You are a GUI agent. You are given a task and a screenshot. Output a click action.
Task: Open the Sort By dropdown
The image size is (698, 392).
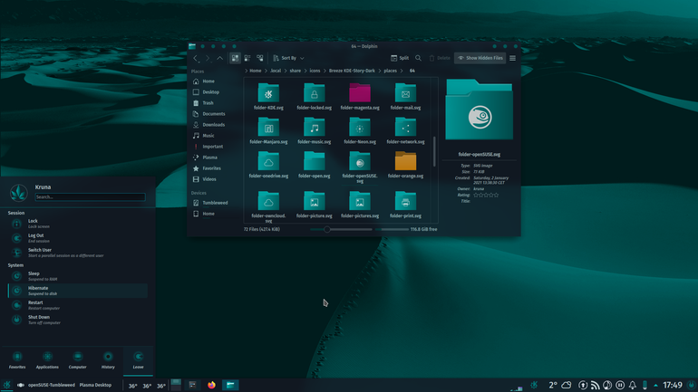pos(288,58)
